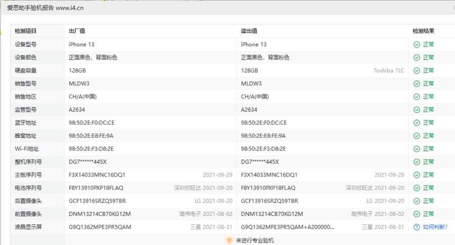Select the 电池序列号 row label
Screen dimensions: 455x245
pyautogui.click(x=28, y=188)
